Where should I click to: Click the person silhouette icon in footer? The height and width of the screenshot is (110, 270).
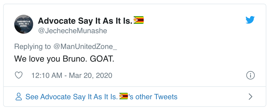pos(19,97)
